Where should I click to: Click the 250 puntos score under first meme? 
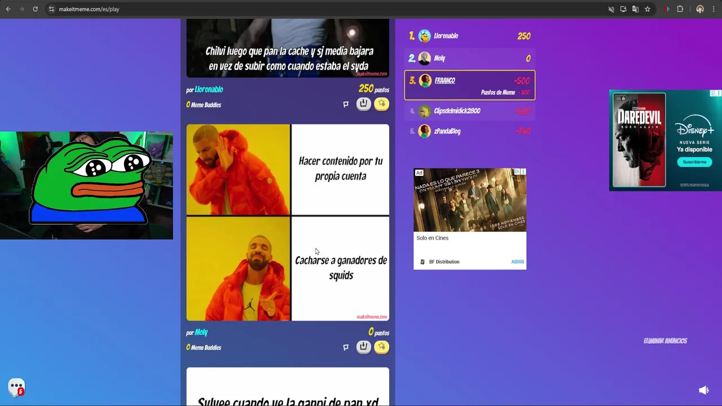[373, 89]
